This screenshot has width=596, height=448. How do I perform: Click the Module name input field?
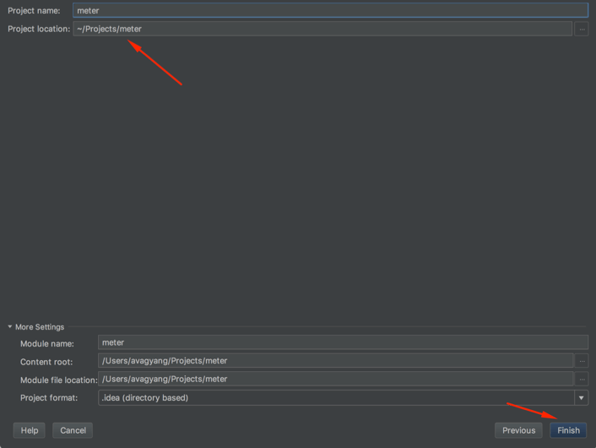tap(342, 342)
